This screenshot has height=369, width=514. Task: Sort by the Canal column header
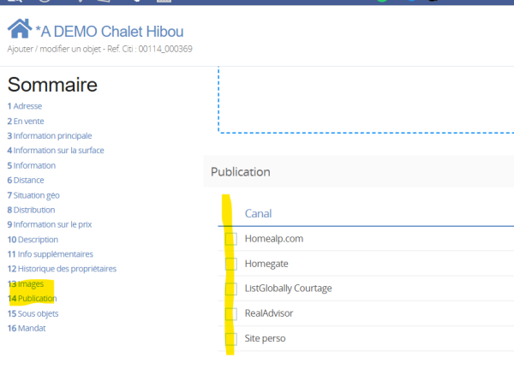[259, 214]
